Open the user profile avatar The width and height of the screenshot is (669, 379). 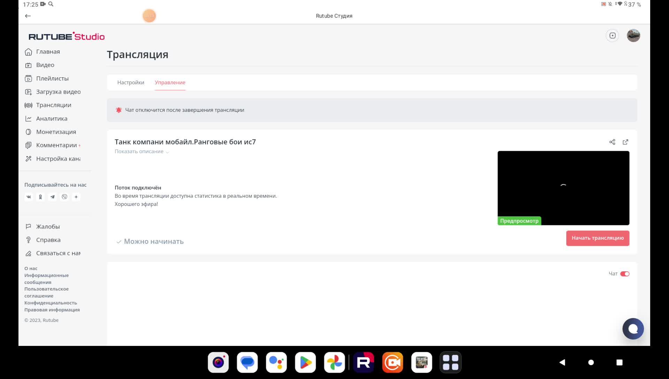tap(633, 36)
